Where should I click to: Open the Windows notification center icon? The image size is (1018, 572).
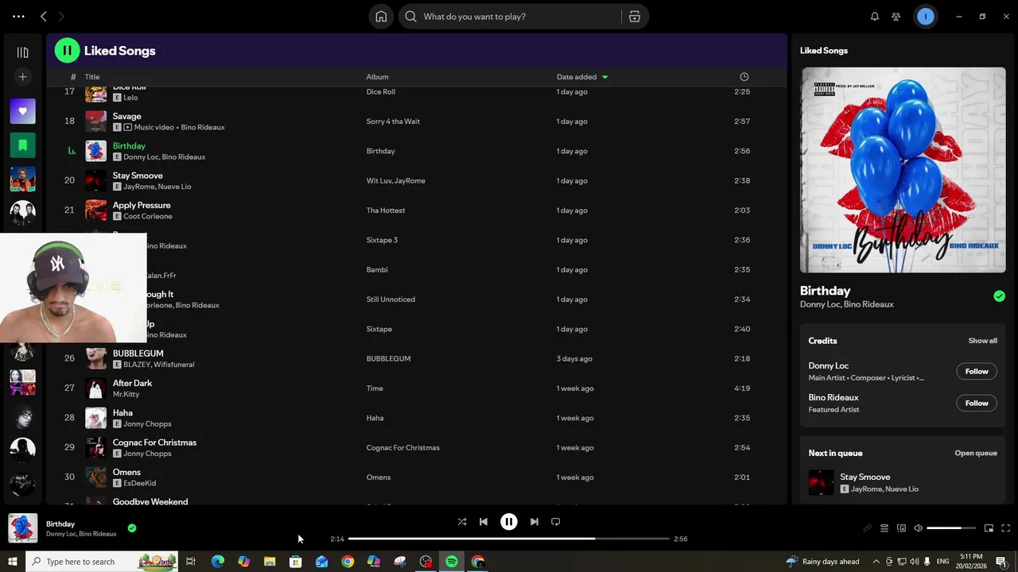(1001, 562)
